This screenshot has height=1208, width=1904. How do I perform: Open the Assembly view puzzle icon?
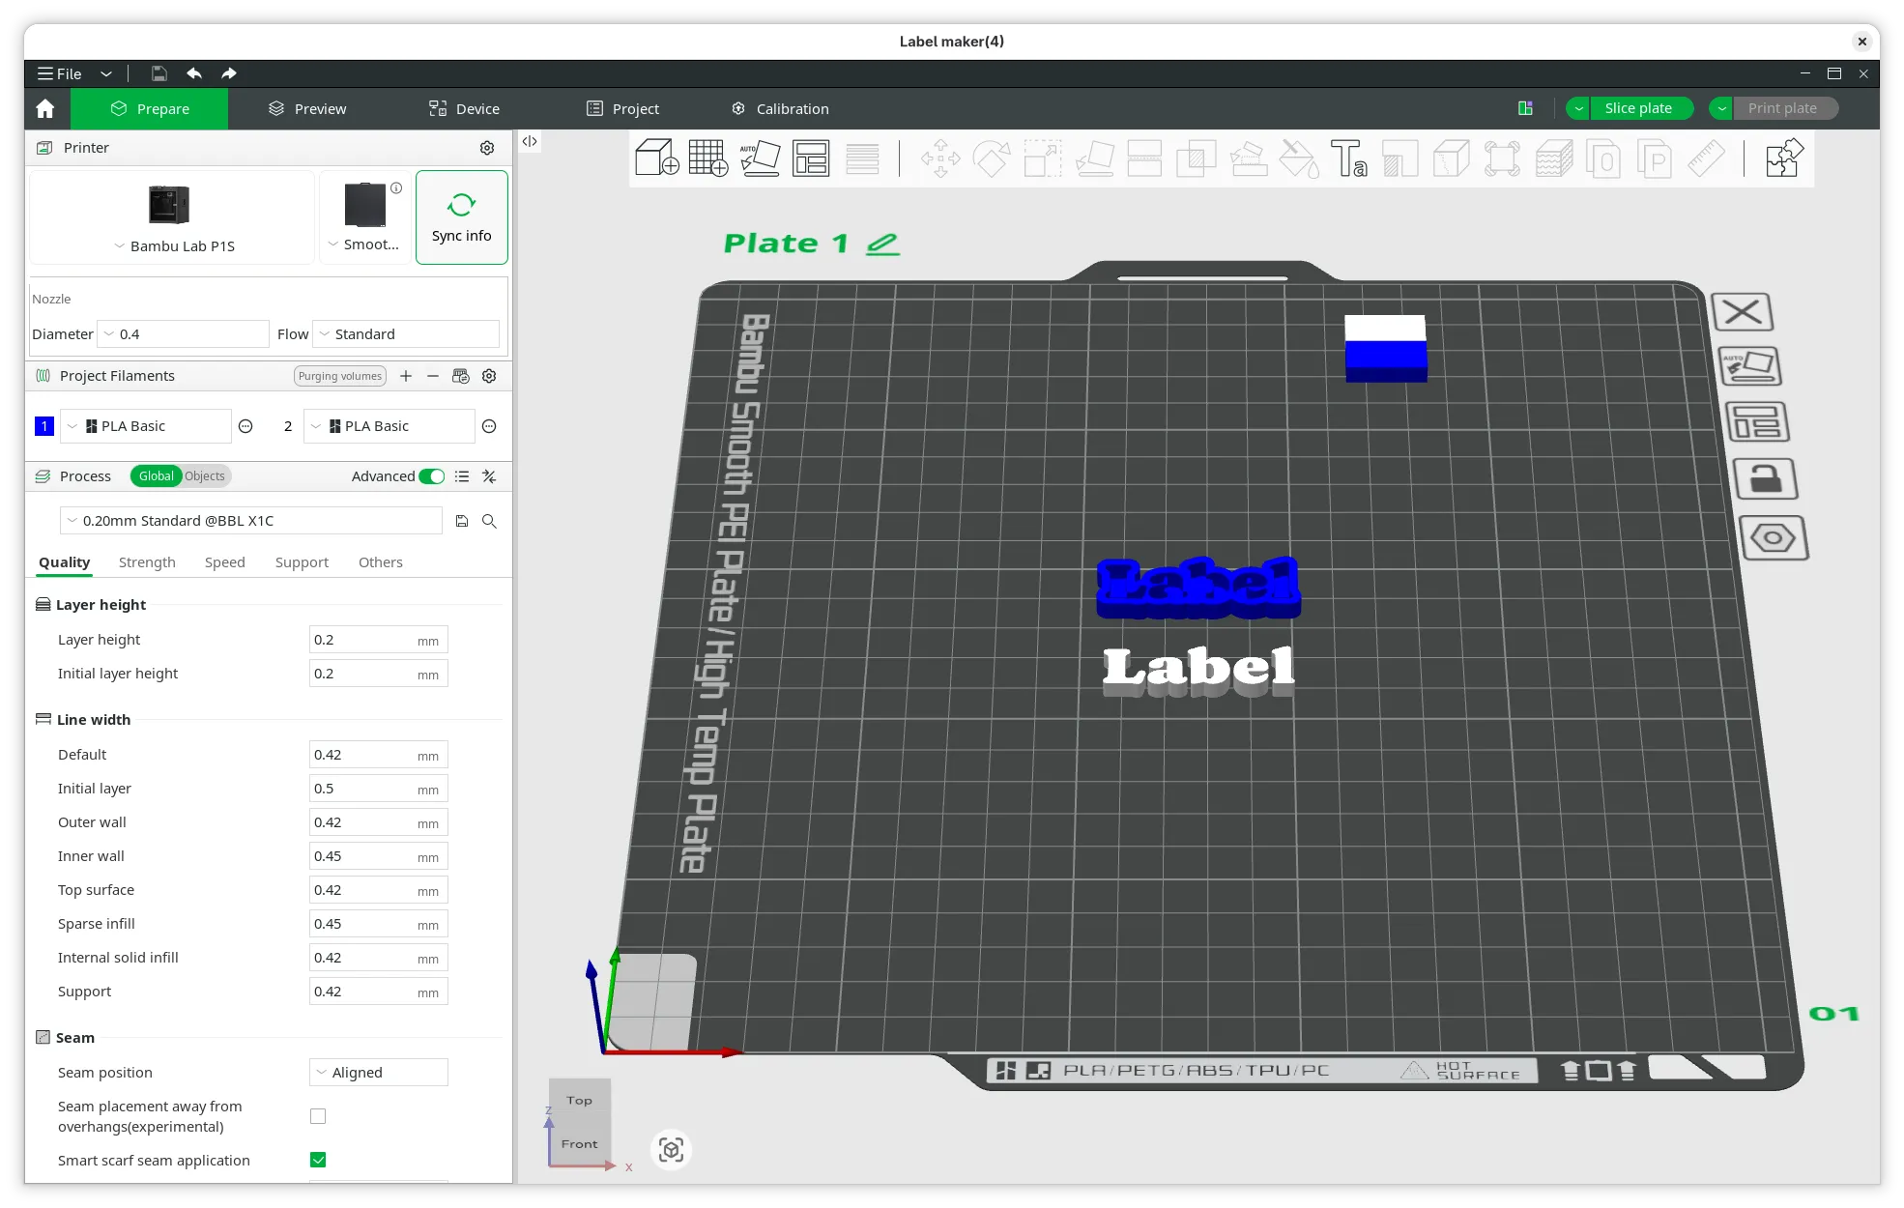1783,158
